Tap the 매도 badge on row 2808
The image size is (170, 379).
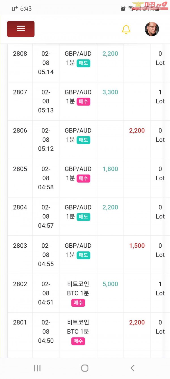coord(83,63)
